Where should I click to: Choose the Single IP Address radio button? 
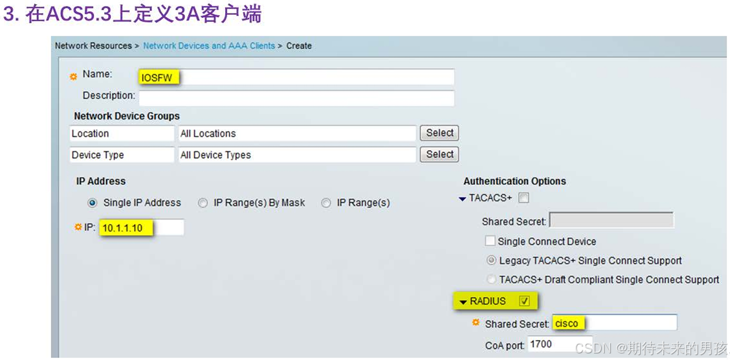92,203
